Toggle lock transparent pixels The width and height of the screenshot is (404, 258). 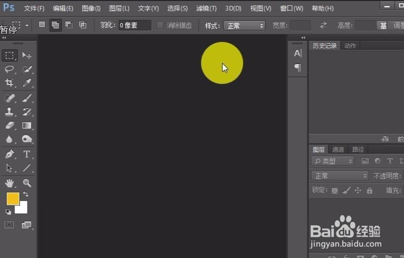[335, 191]
